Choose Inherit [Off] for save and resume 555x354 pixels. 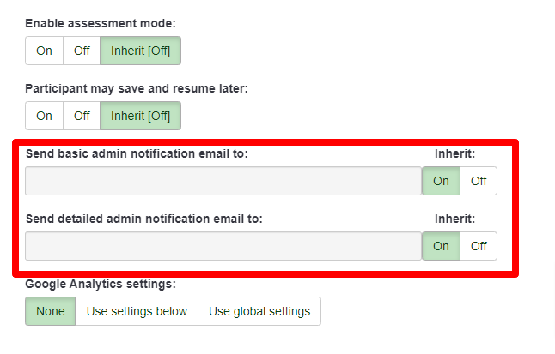pyautogui.click(x=140, y=116)
